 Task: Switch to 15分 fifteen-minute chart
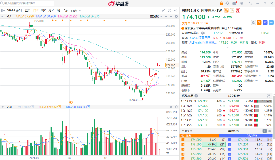pyautogui.click(x=74, y=11)
